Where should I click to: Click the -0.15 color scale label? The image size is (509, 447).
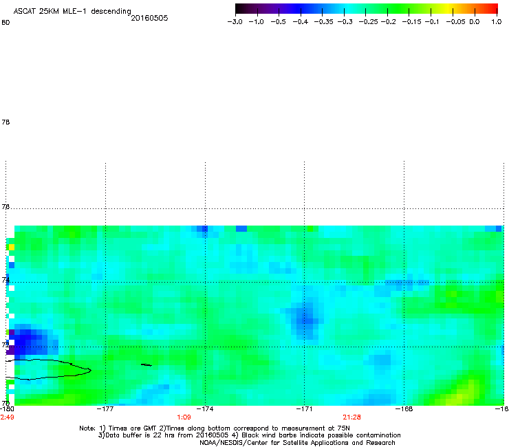411,22
